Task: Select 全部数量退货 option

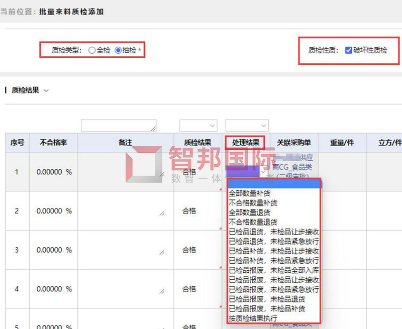Action: tap(249, 212)
